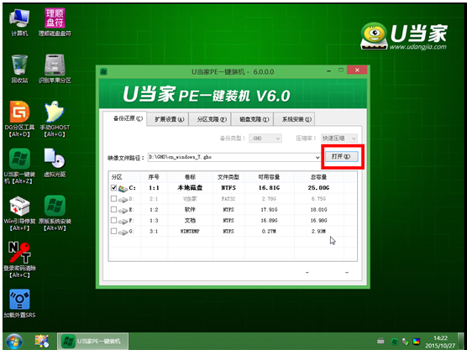Click the C: drive icon in partition list
This screenshot has width=467, height=350.
point(123,188)
